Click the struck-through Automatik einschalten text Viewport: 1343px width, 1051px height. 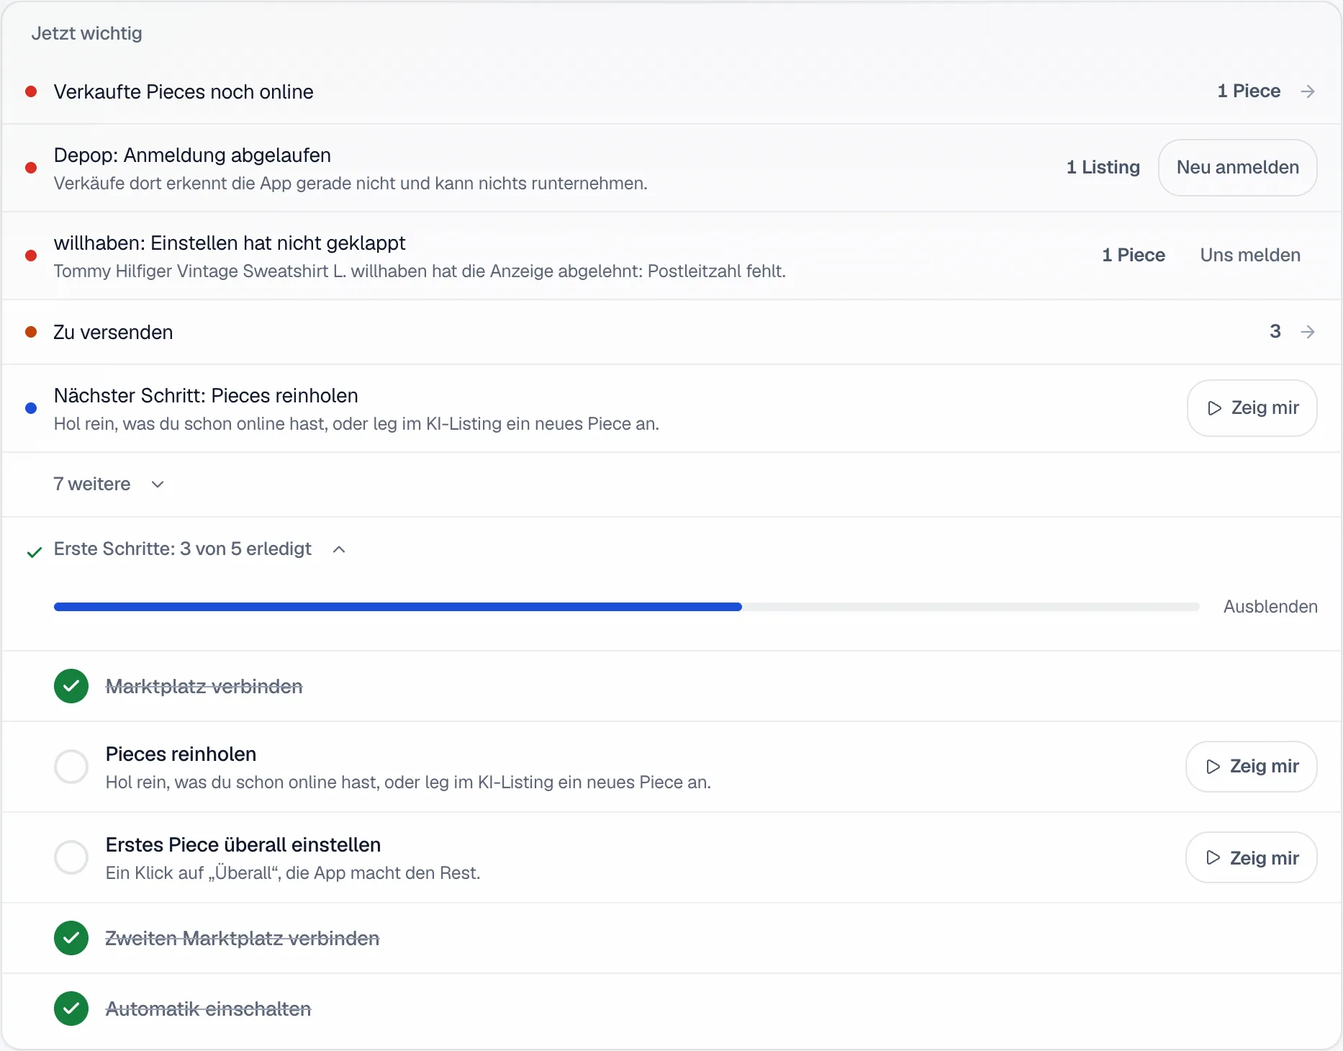click(x=208, y=1009)
